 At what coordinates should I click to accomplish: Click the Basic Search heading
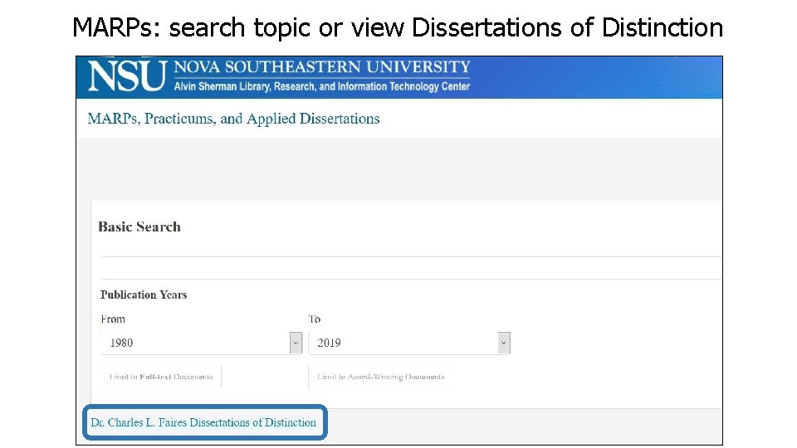coord(139,226)
